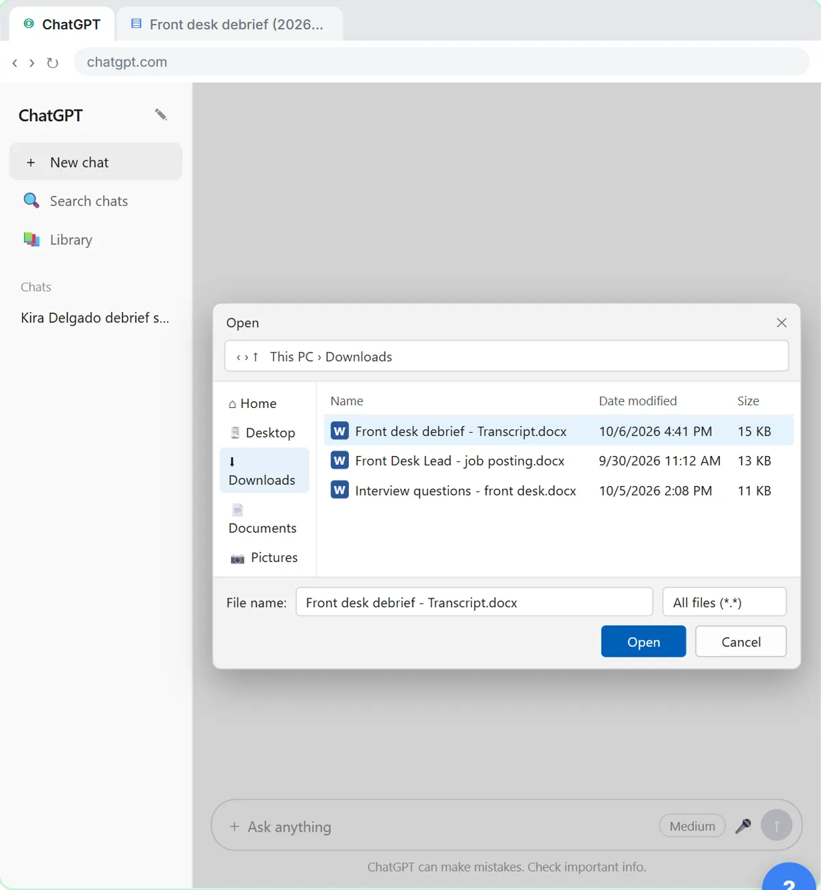Viewport: 821px width, 890px height.
Task: Click the Word icon of Front desk debrief transcript
Action: [339, 431]
